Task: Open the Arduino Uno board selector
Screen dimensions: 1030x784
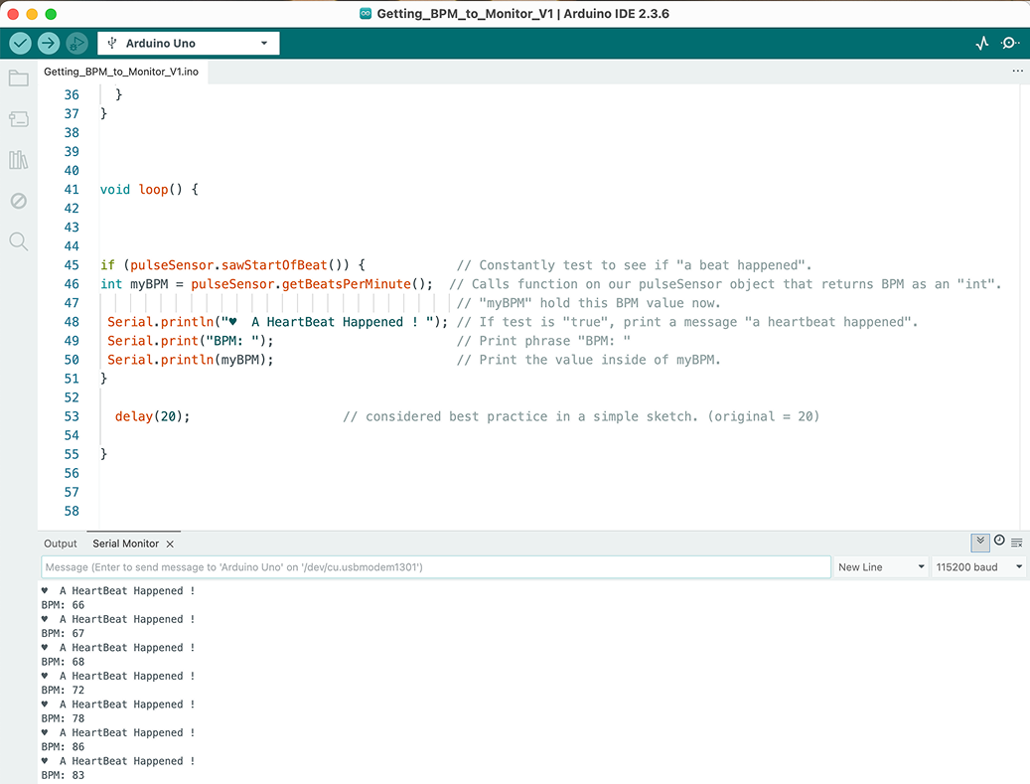Action: click(187, 43)
